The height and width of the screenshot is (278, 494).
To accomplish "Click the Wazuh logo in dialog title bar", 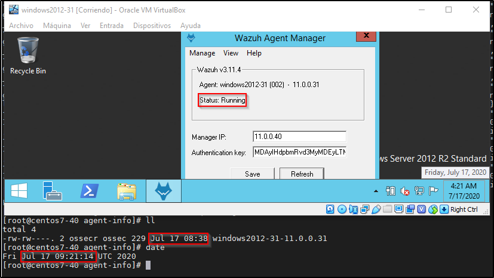I will 191,38.
